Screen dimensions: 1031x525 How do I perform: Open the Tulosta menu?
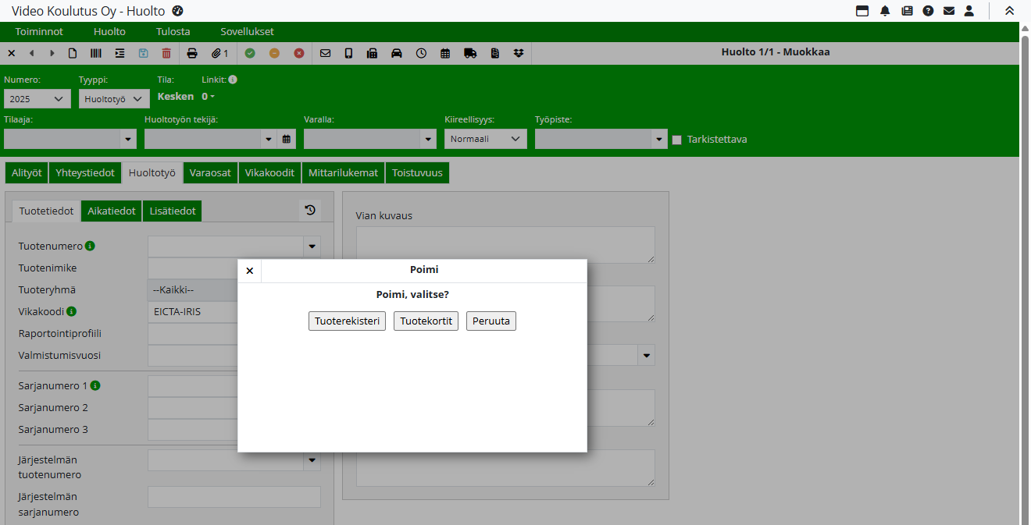[x=173, y=32]
